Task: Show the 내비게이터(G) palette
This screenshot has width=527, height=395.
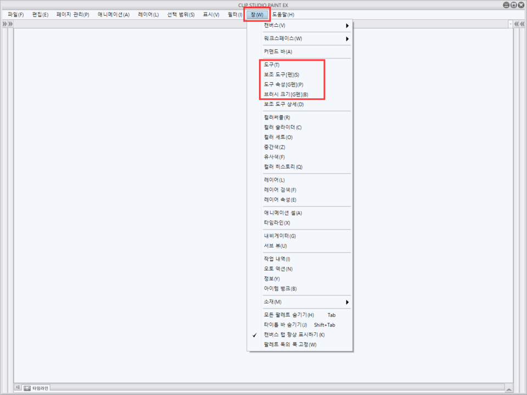Action: click(x=306, y=236)
